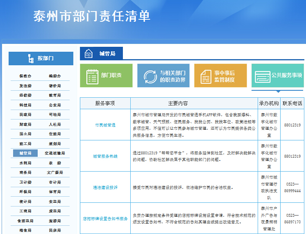Click the house icon beside 城管局

point(89,54)
